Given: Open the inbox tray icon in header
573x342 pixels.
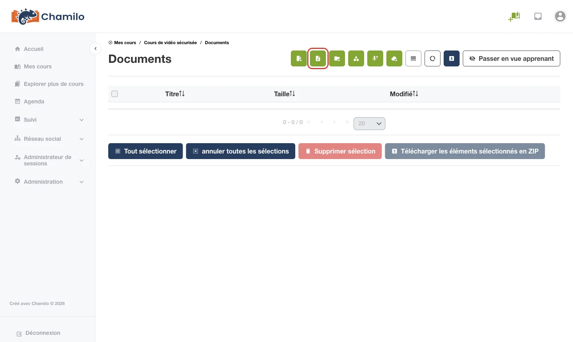Looking at the screenshot, I should pyautogui.click(x=538, y=16).
